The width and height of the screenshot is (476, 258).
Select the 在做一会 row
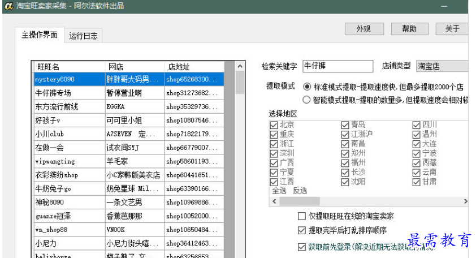click(x=129, y=148)
